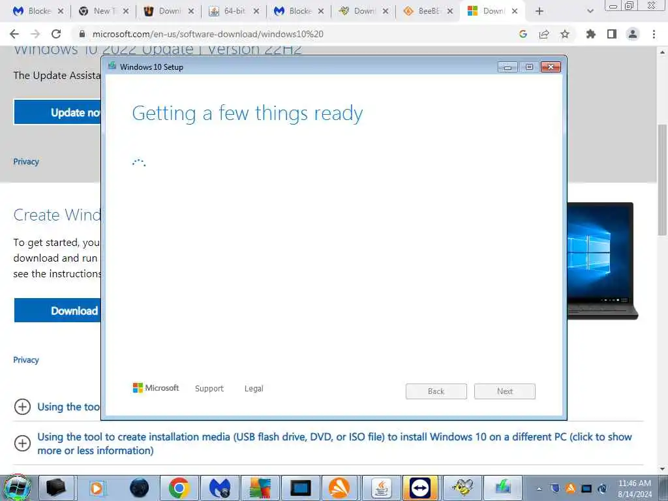Viewport: 668px width, 501px height.
Task: Click the Windows 10 Setup title bar icon
Action: click(112, 66)
